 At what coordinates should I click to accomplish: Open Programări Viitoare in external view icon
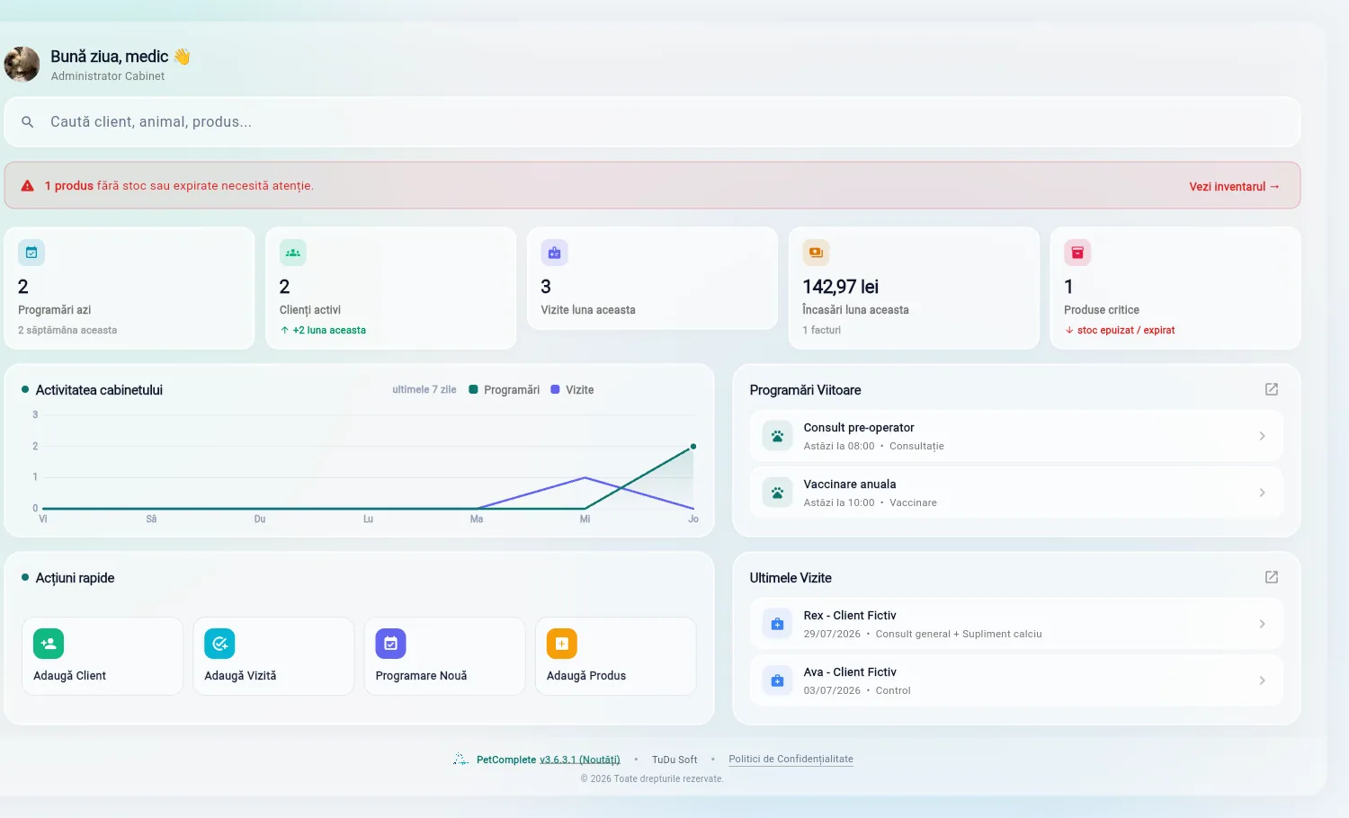click(1272, 389)
